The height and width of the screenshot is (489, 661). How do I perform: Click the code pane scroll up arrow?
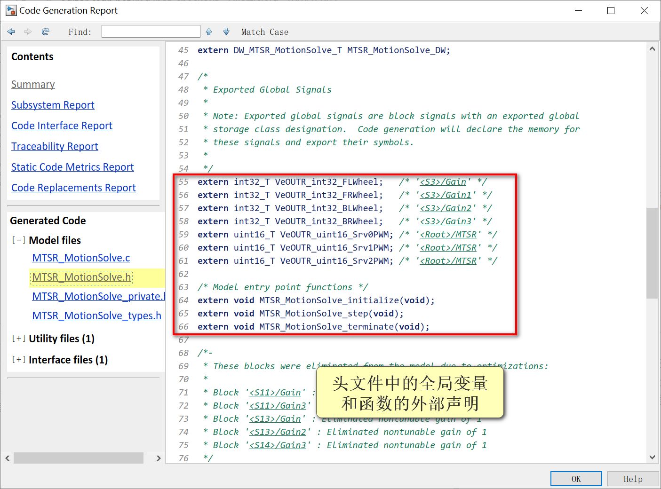click(652, 48)
